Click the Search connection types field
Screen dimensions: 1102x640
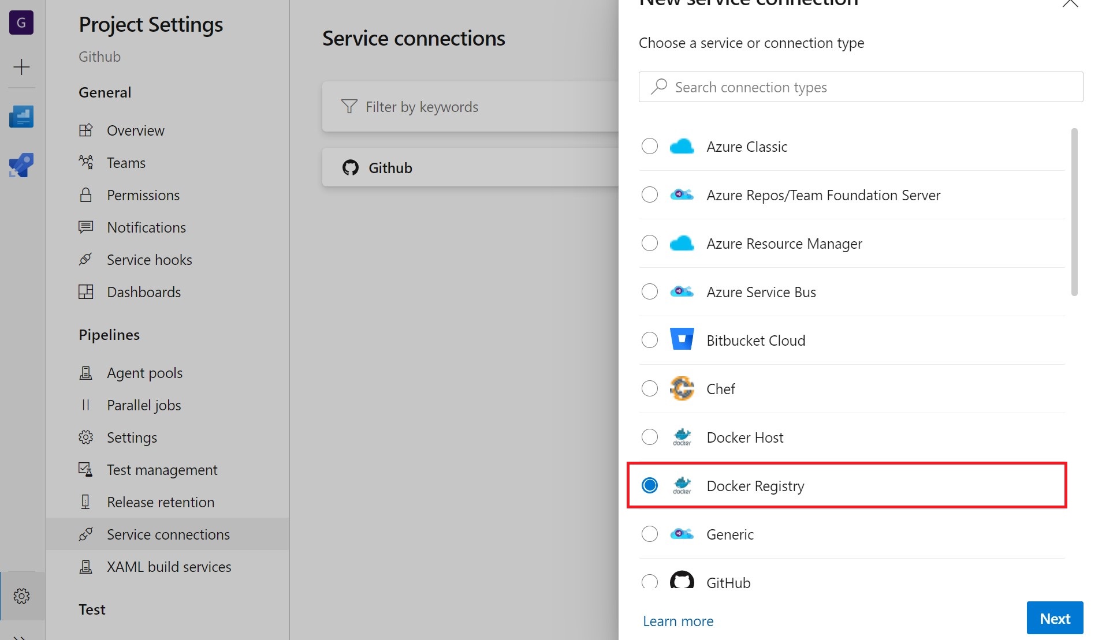click(x=861, y=87)
